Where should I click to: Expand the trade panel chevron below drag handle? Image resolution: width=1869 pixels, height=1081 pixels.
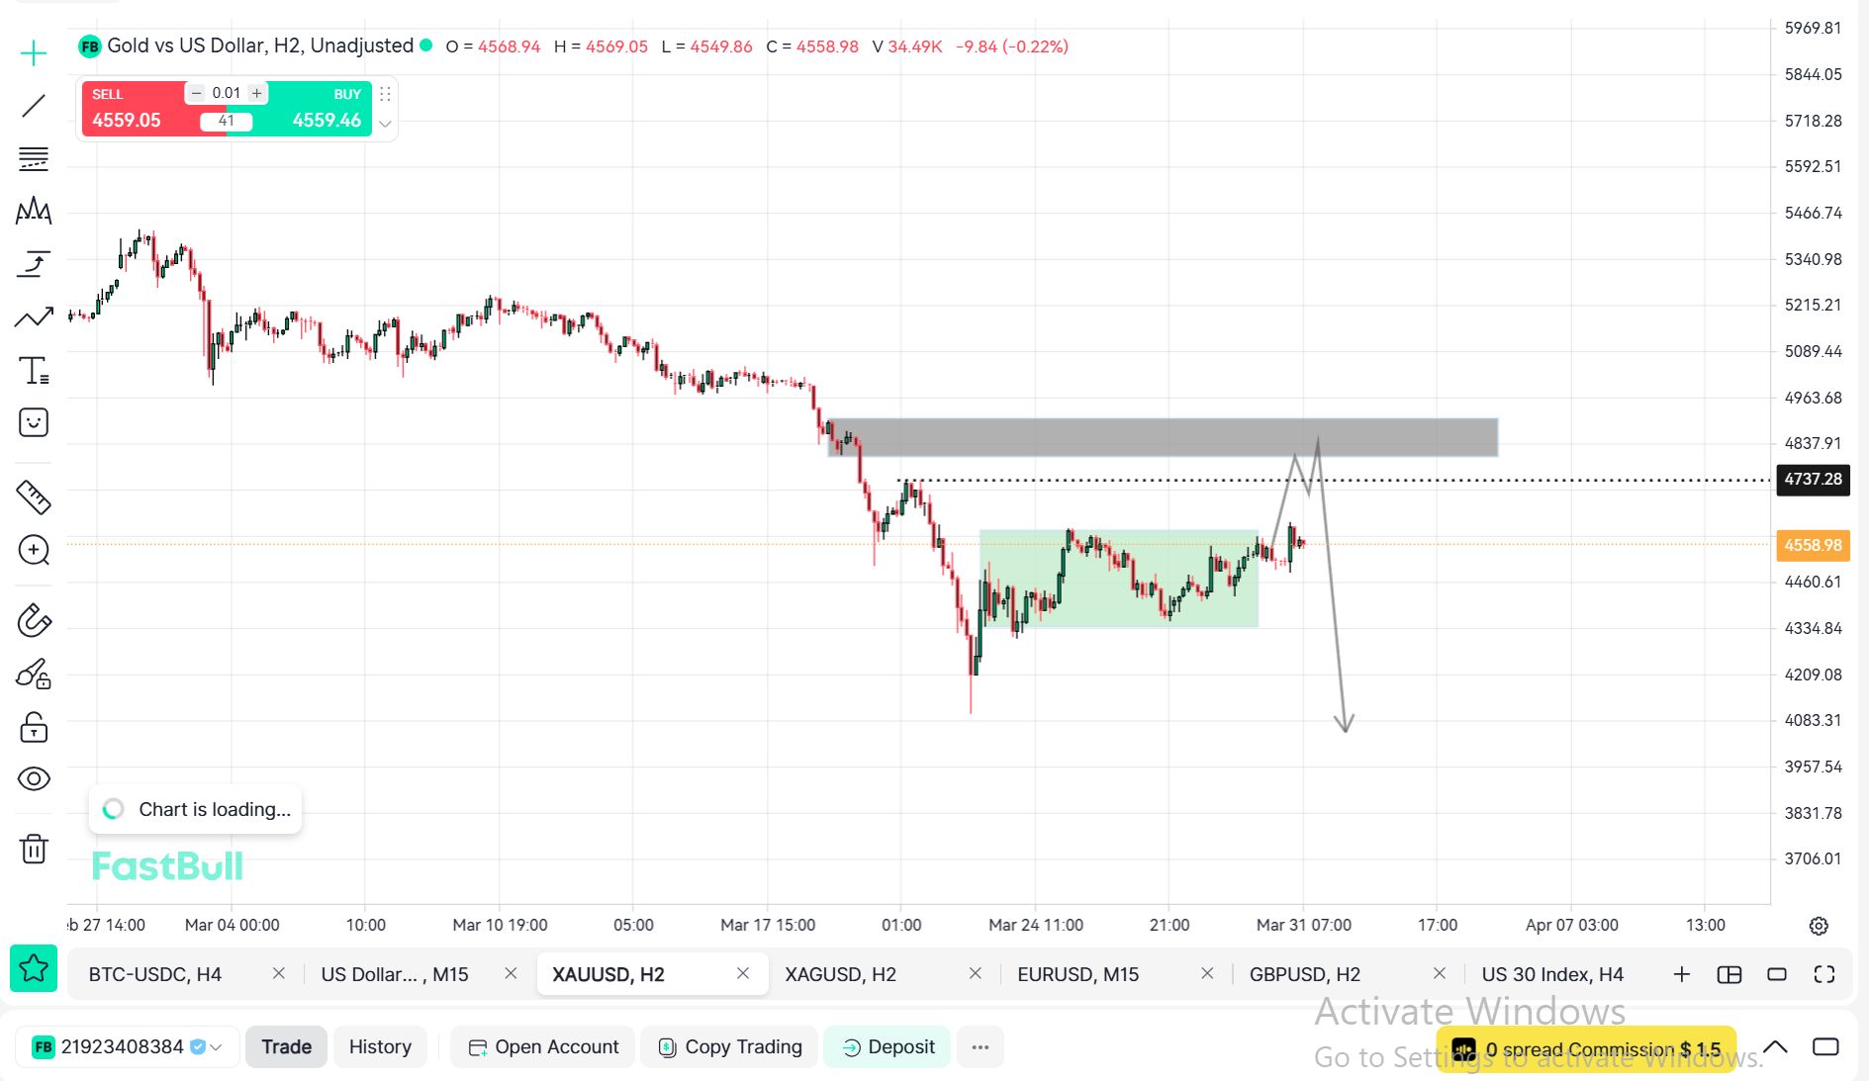[x=385, y=124]
